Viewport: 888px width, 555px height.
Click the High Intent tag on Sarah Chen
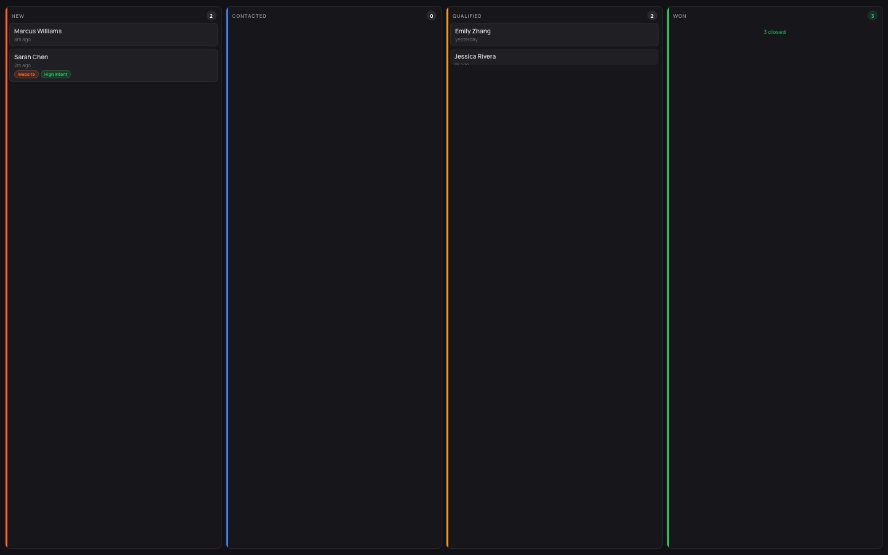(x=55, y=74)
